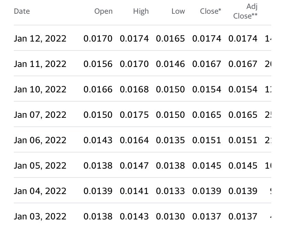Click Low value 0.0150 for Jan 10

[170, 89]
